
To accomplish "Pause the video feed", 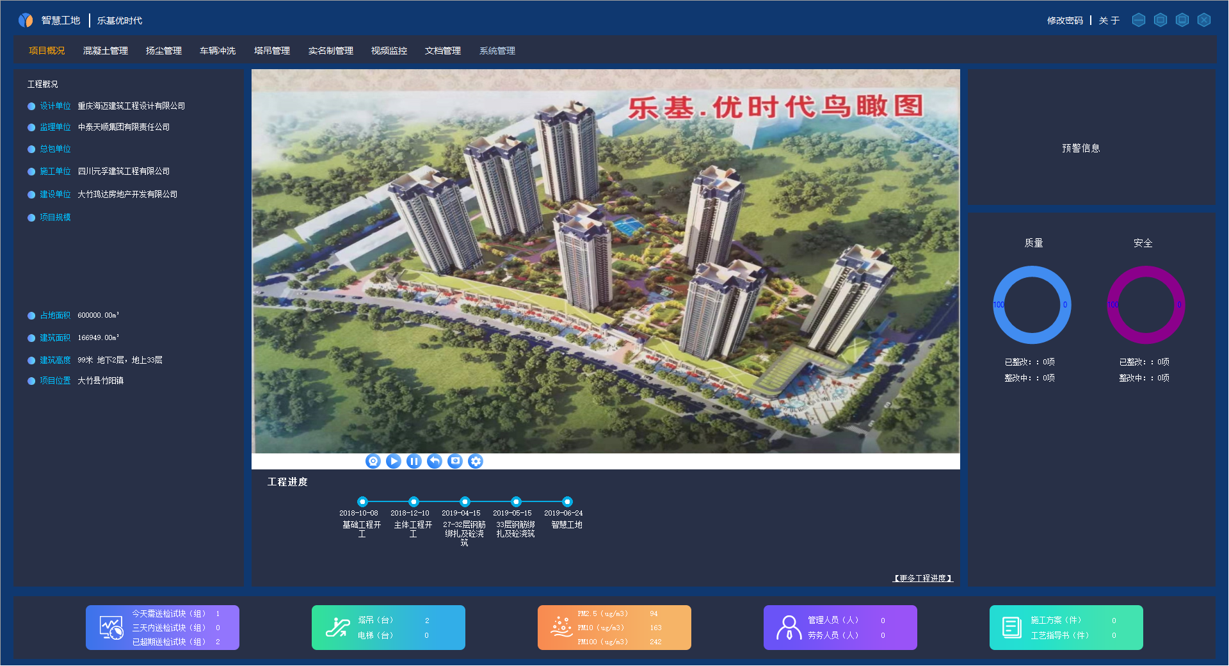I will (414, 461).
